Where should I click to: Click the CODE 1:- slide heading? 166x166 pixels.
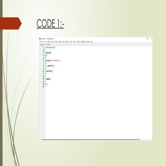click(50, 24)
